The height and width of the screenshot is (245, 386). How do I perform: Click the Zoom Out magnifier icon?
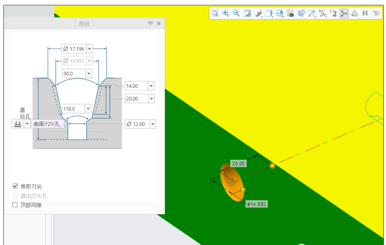[x=236, y=14]
